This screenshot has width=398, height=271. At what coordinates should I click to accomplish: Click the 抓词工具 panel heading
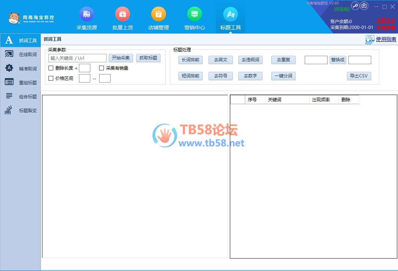pos(53,39)
